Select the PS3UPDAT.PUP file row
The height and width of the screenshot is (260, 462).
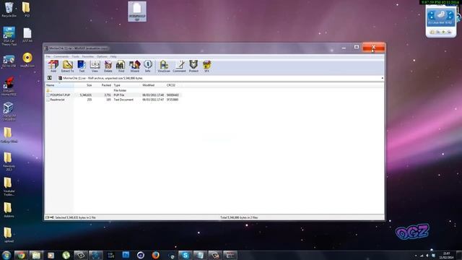(113, 95)
